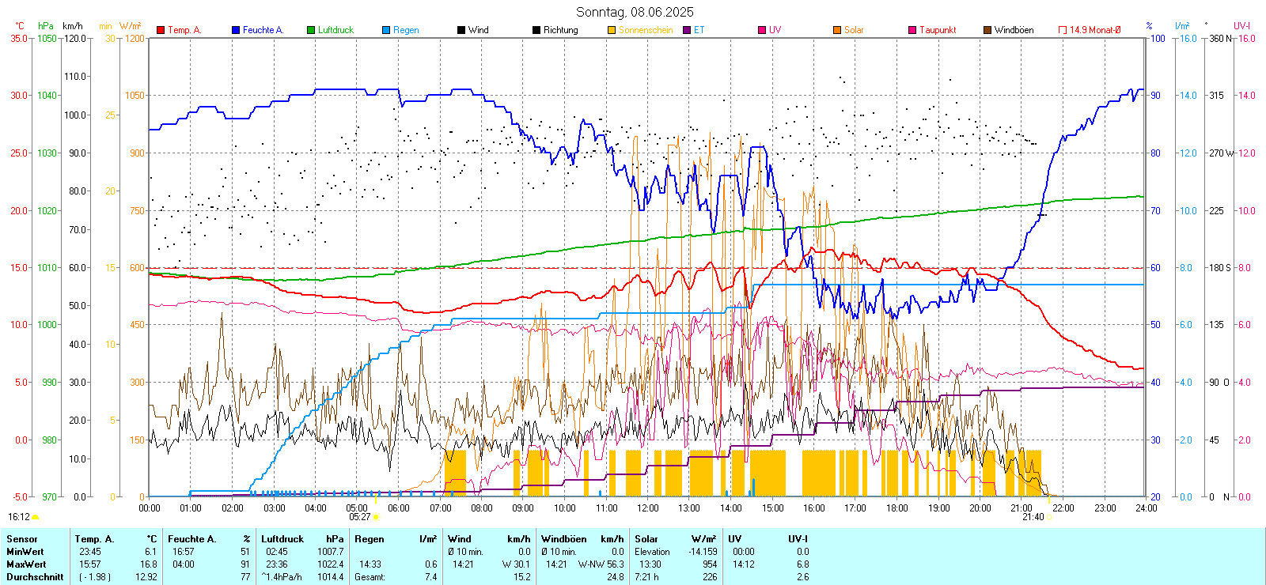Click the yellow Sonnenschein legend square
1266x585 pixels.
[612, 30]
